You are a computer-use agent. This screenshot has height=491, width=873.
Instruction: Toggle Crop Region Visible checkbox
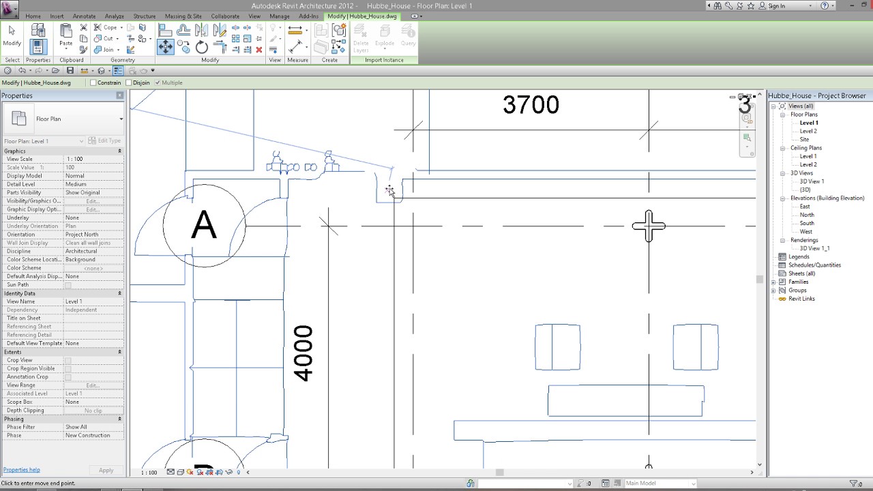(68, 368)
